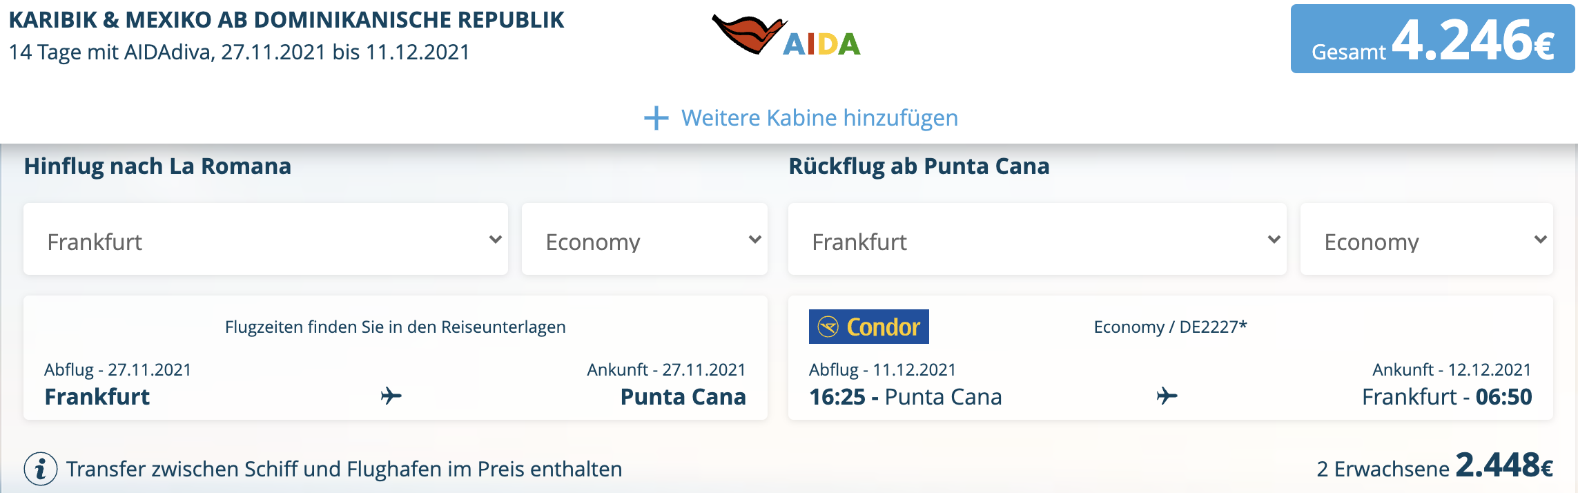Image resolution: width=1578 pixels, height=493 pixels.
Task: Click the plus icon to add a cabin
Action: 656,118
